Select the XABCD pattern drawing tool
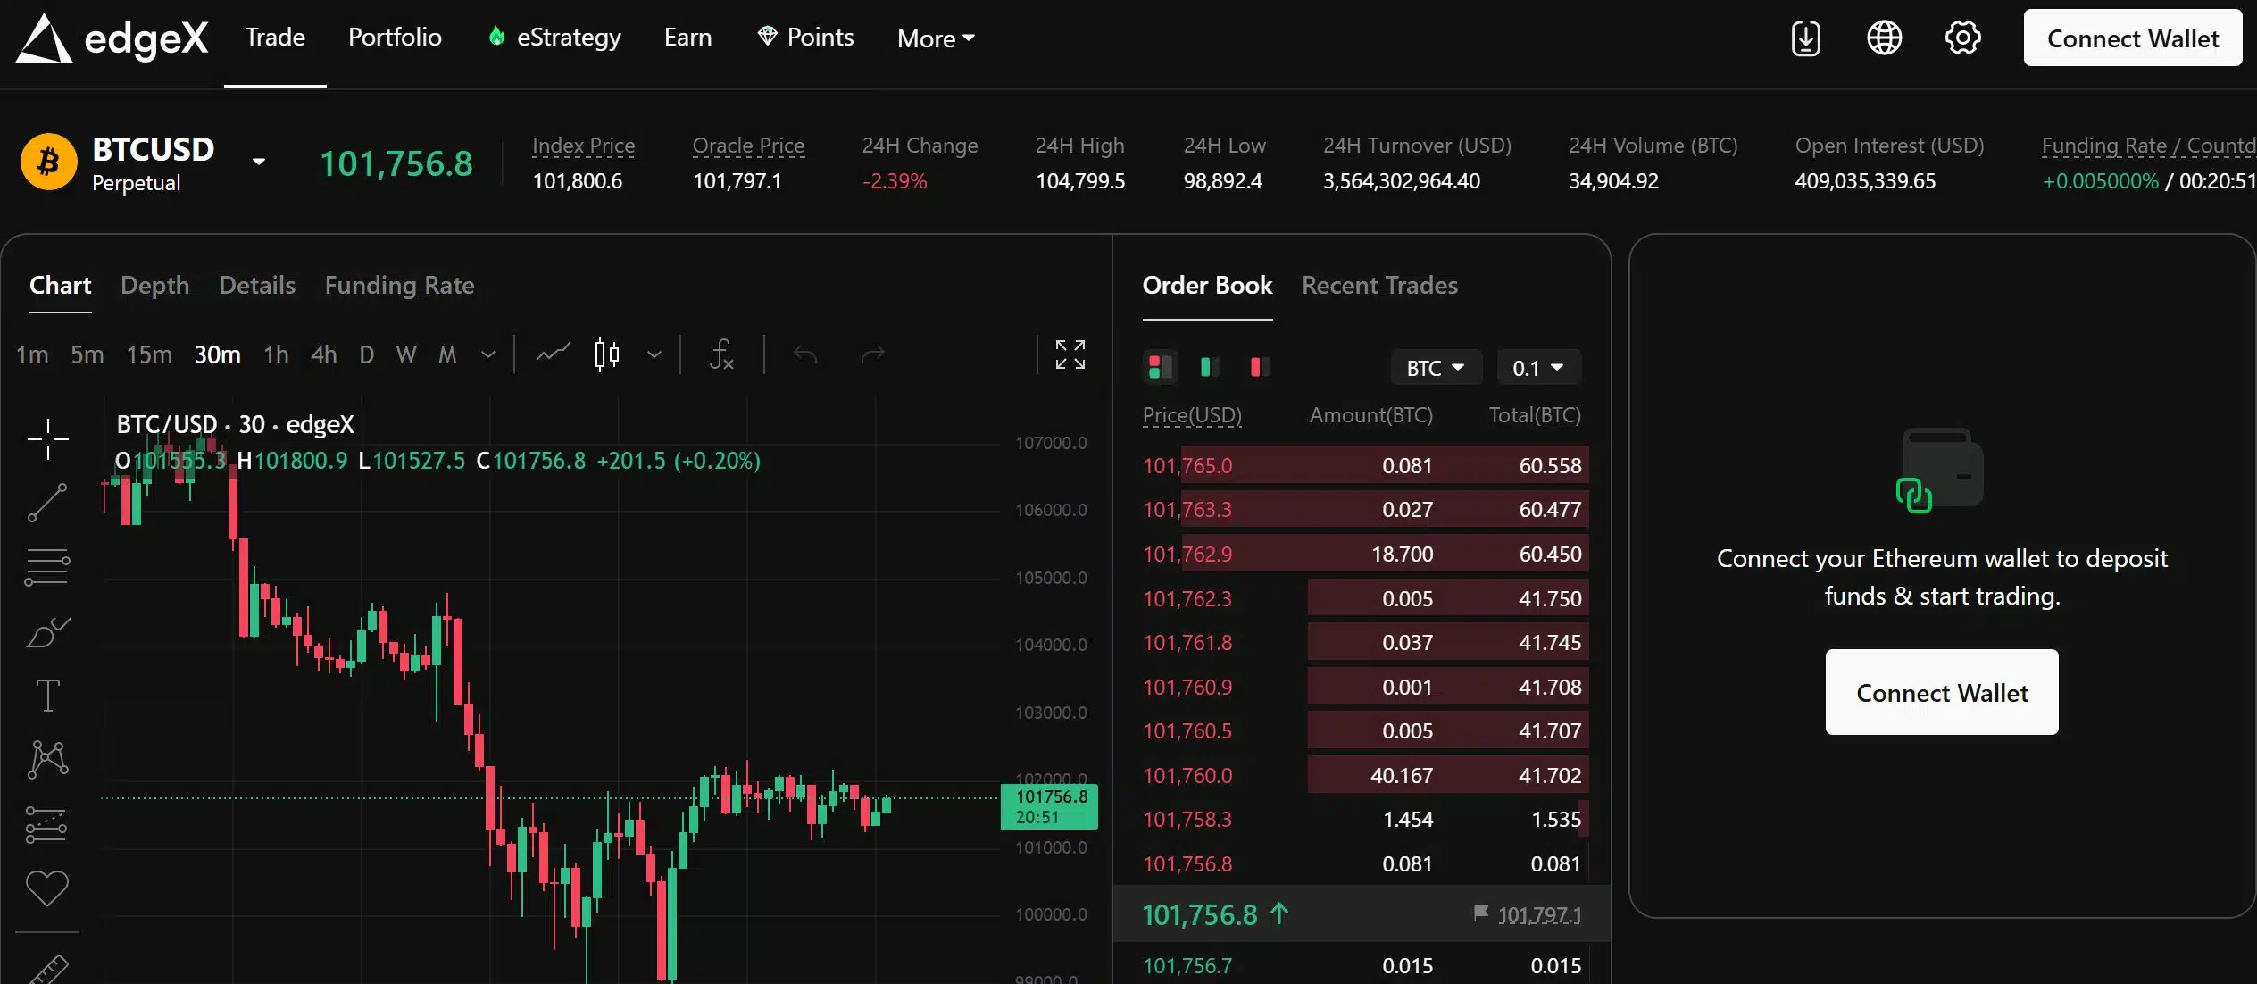This screenshot has height=984, width=2257. [47, 758]
